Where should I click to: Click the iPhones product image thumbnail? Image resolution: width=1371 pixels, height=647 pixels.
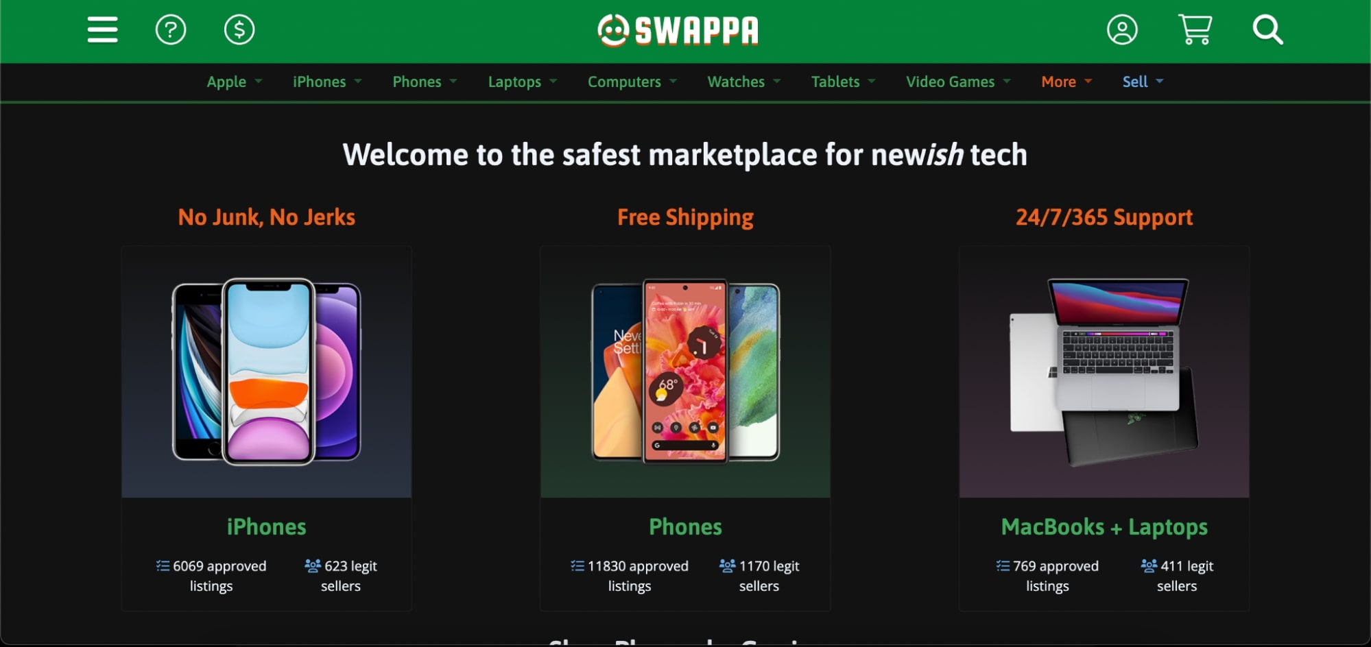point(267,371)
